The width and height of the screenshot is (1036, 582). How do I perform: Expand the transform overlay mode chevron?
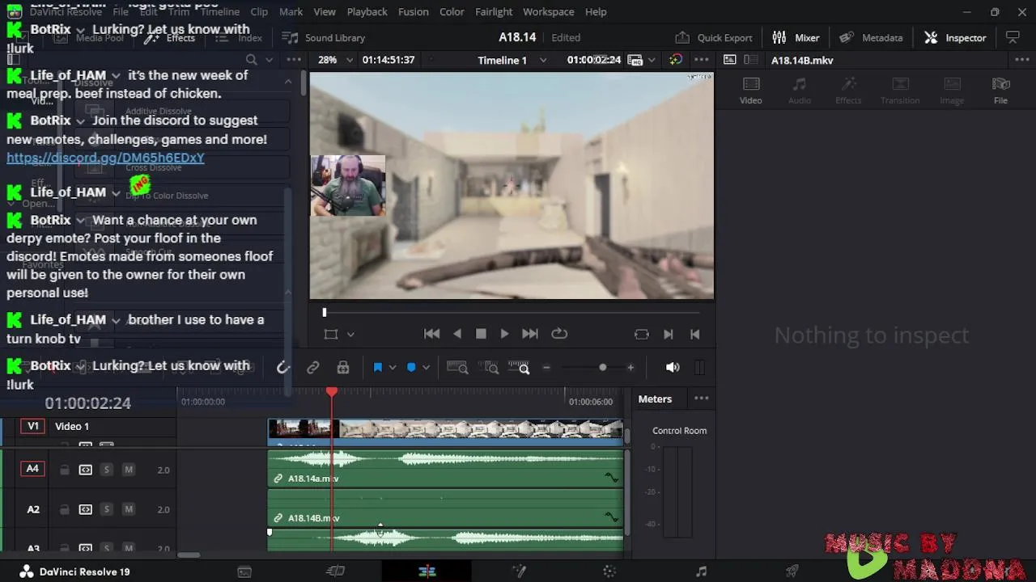(350, 334)
